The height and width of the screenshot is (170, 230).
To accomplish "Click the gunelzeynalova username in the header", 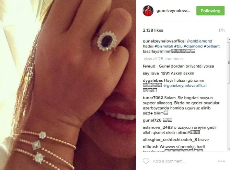I will (x=173, y=11).
